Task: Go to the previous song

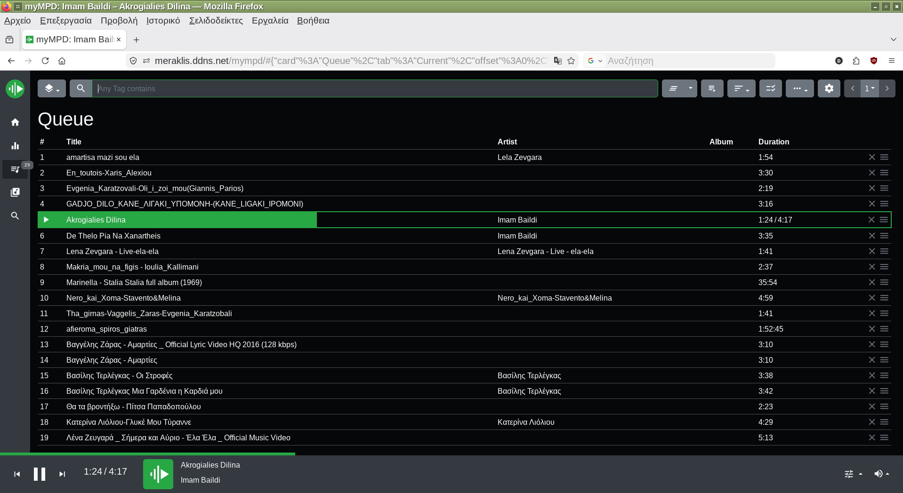Action: tap(17, 474)
